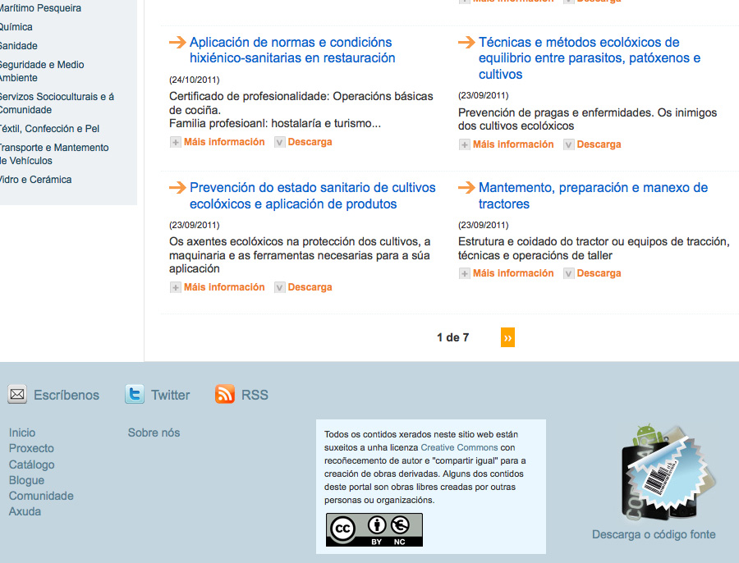Click Descarga for Prevención do estado sanitario
739x563 pixels.
[310, 287]
